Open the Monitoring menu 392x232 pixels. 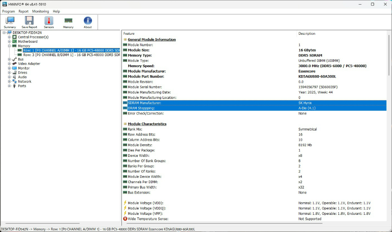41,11
